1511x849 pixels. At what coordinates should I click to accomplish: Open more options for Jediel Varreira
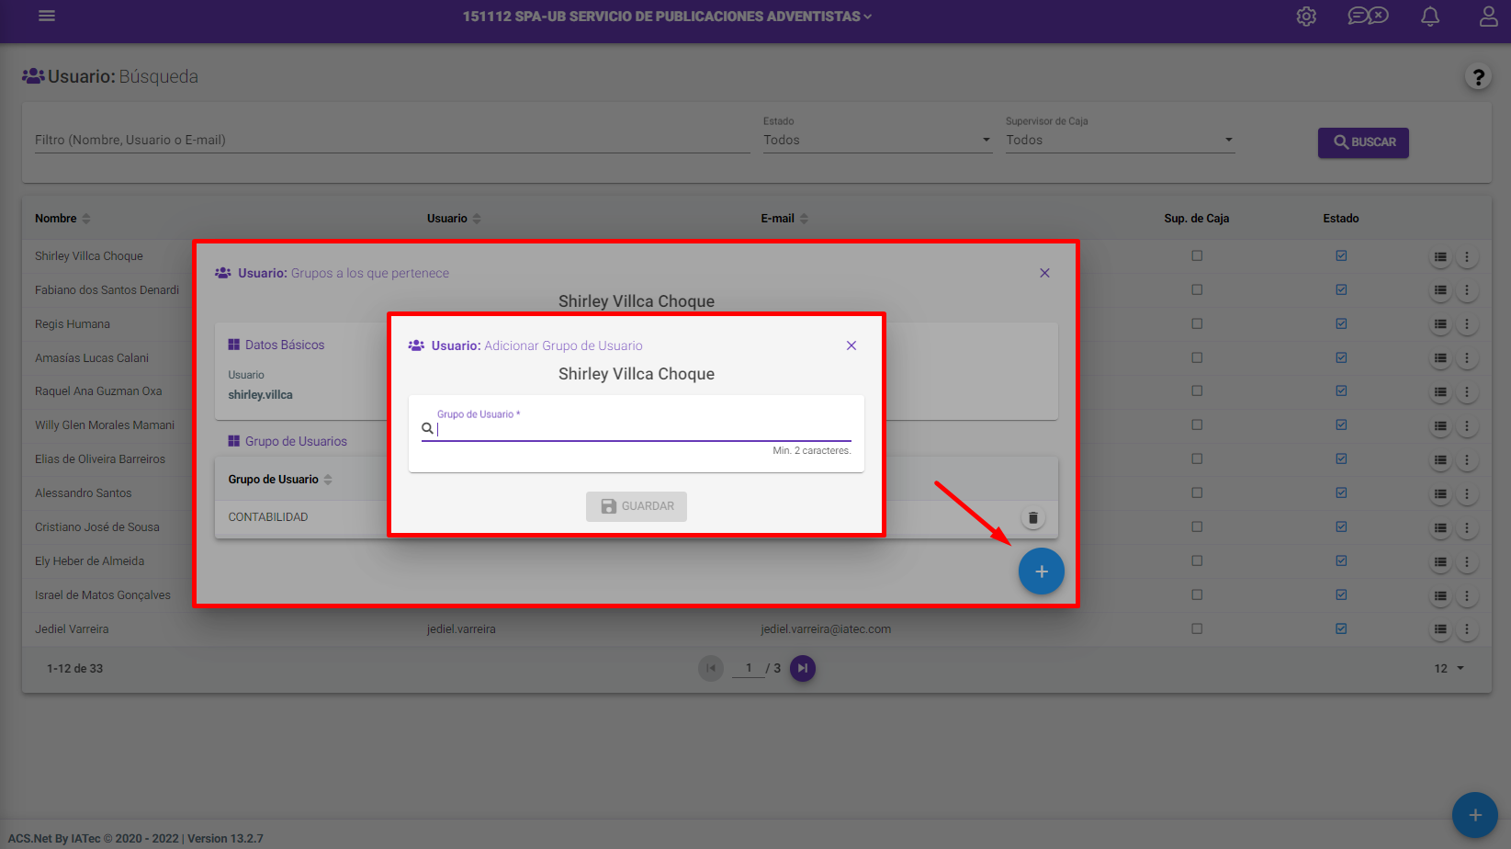coord(1467,630)
